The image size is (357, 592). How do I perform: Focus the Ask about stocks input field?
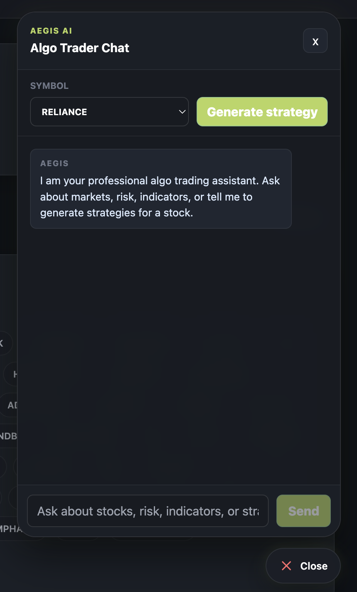148,511
